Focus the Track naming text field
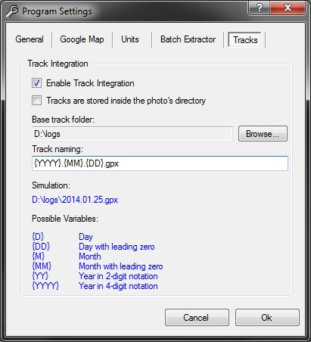 pos(160,163)
